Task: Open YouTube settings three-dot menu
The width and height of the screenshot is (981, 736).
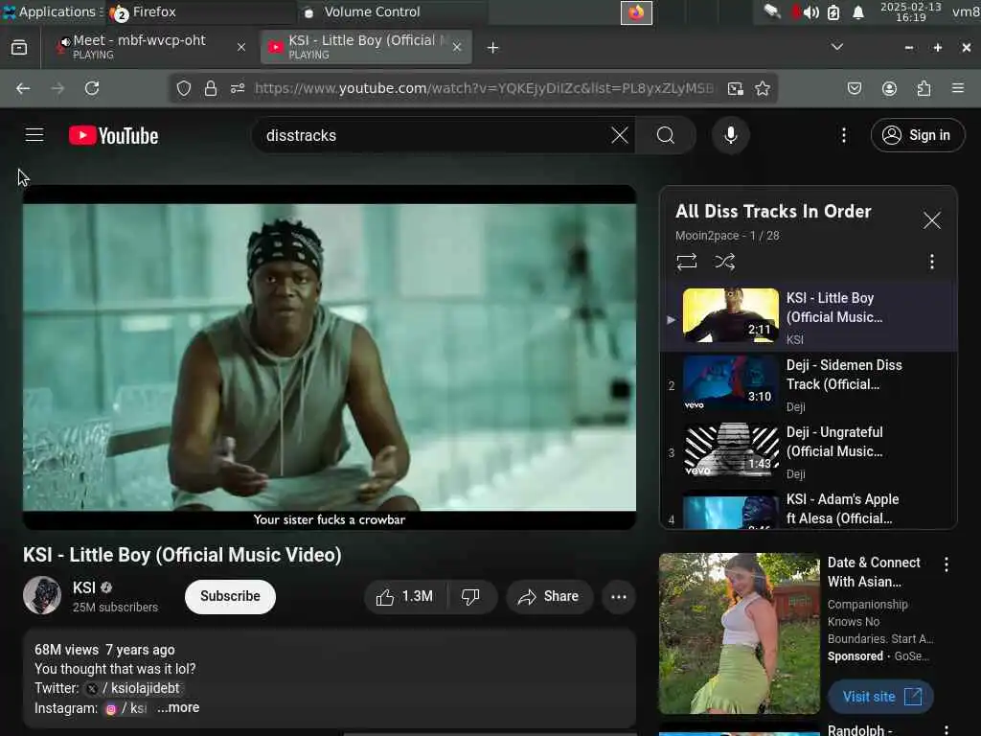Action: (x=843, y=135)
